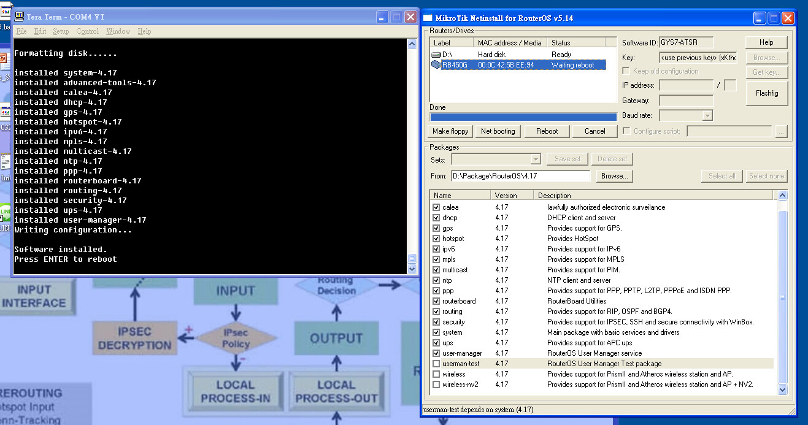The height and width of the screenshot is (425, 808).
Task: Check the wireless-nv2 package checkbox
Action: (436, 385)
